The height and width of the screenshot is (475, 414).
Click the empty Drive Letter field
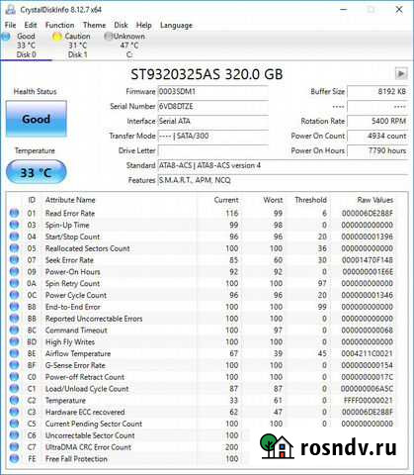(x=213, y=150)
